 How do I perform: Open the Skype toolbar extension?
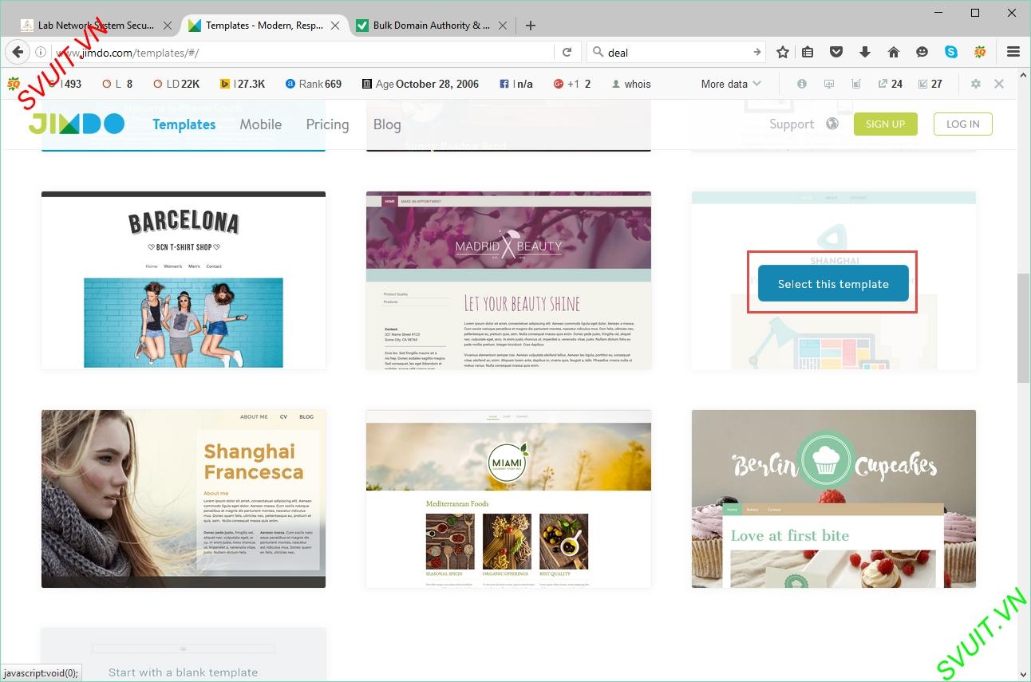pos(951,52)
